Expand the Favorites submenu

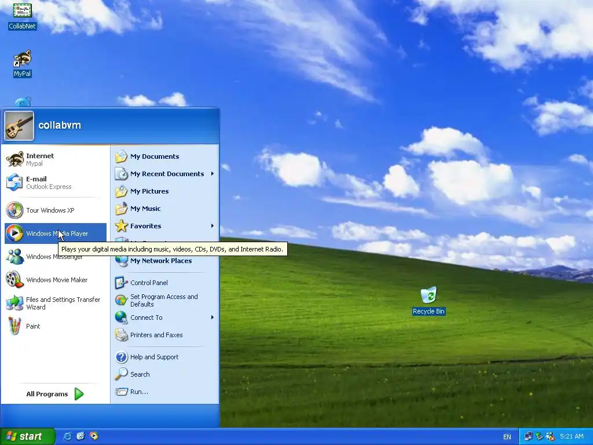coord(165,226)
